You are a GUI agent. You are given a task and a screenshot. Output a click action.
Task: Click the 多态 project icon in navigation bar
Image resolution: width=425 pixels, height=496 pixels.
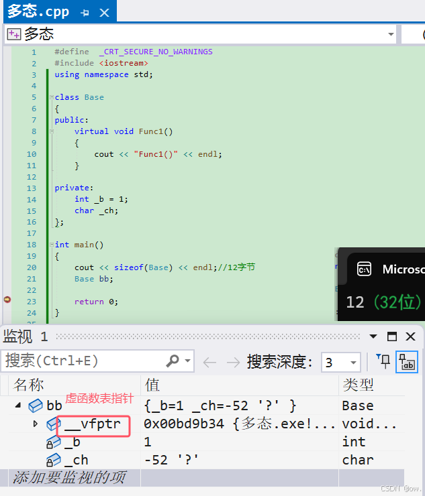pos(14,34)
